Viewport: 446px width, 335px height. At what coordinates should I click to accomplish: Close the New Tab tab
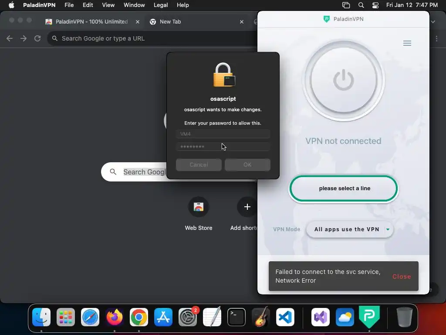click(242, 22)
